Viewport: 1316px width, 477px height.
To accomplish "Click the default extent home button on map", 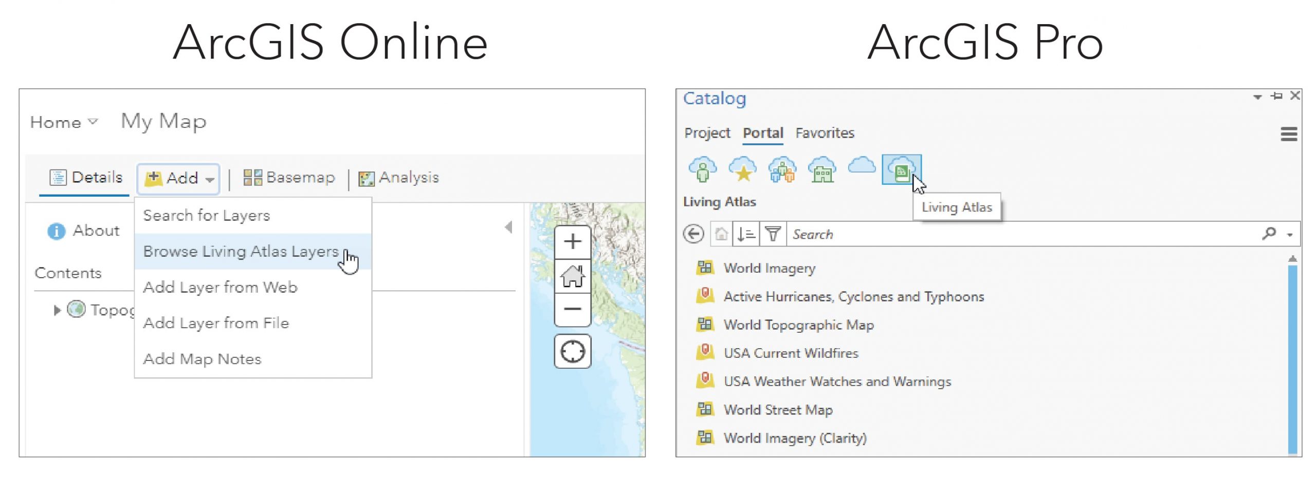I will click(572, 276).
